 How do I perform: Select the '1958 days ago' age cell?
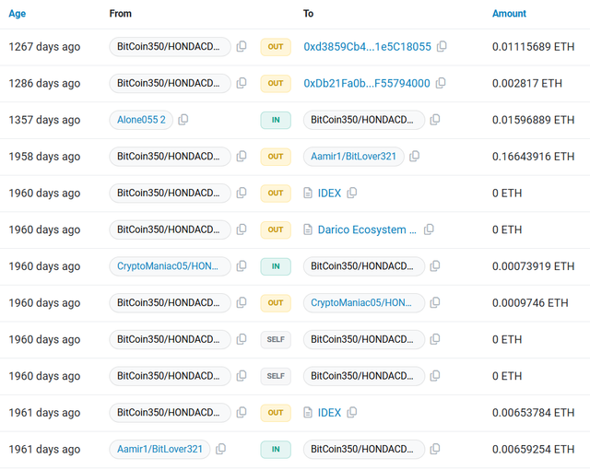(44, 157)
